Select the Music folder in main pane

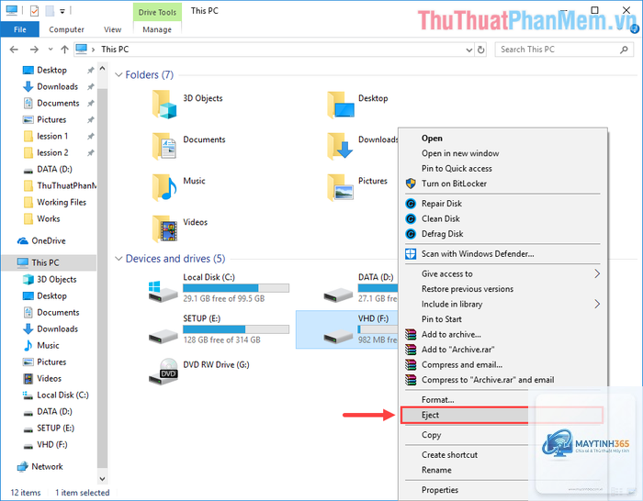click(179, 187)
